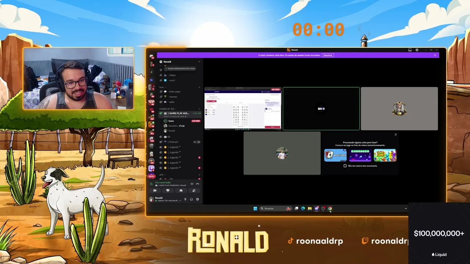Dismiss the streamer mode purple banner
The width and height of the screenshot is (470, 264).
click(435, 55)
